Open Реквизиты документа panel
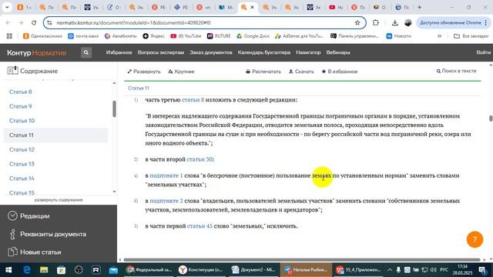The width and height of the screenshot is (493, 277). pos(47,234)
